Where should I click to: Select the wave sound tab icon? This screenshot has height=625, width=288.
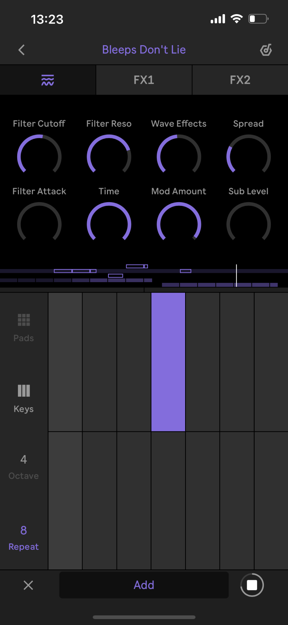pyautogui.click(x=47, y=80)
